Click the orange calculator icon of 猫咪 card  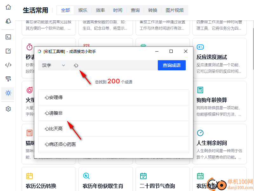30,133
